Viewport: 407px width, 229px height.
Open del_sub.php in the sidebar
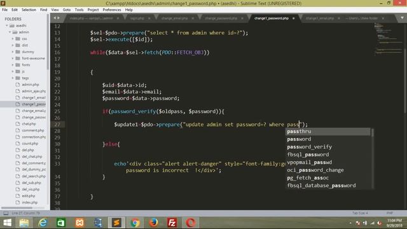[31, 183]
